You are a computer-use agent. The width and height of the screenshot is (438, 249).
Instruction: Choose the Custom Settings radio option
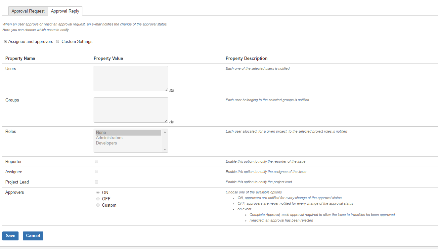coord(58,42)
